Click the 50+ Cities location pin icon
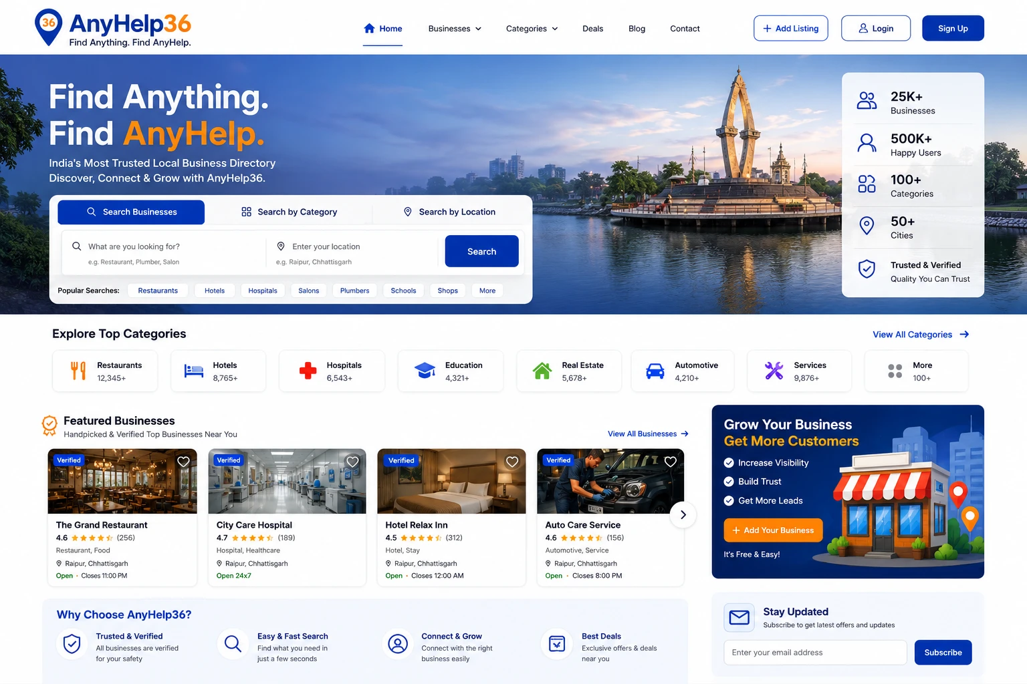1027x684 pixels. [x=867, y=226]
